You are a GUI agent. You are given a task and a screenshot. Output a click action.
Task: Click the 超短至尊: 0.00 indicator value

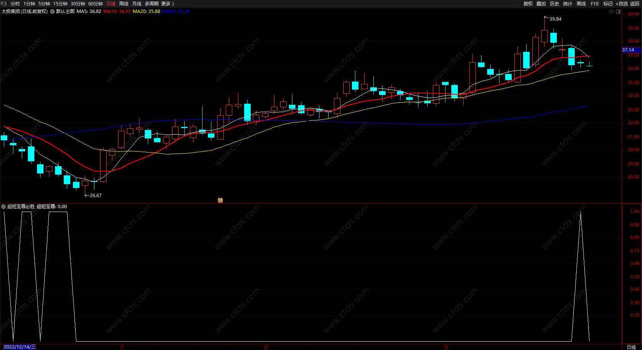(52, 207)
